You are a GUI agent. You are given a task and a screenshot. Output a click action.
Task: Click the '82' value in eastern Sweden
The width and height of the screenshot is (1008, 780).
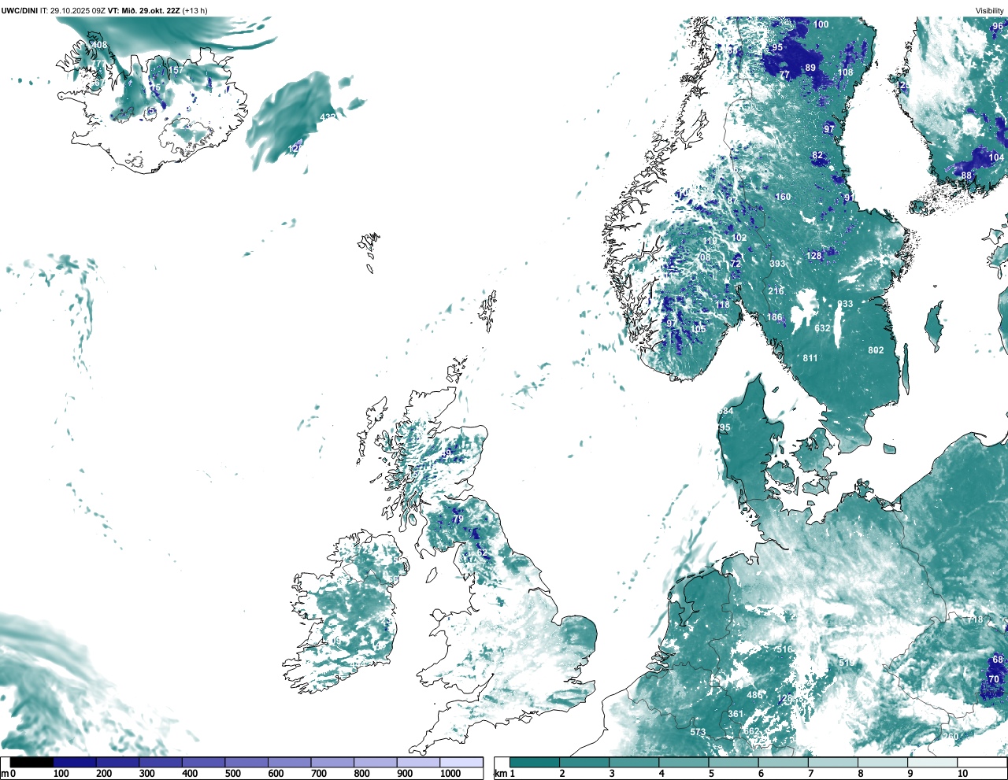[817, 156]
